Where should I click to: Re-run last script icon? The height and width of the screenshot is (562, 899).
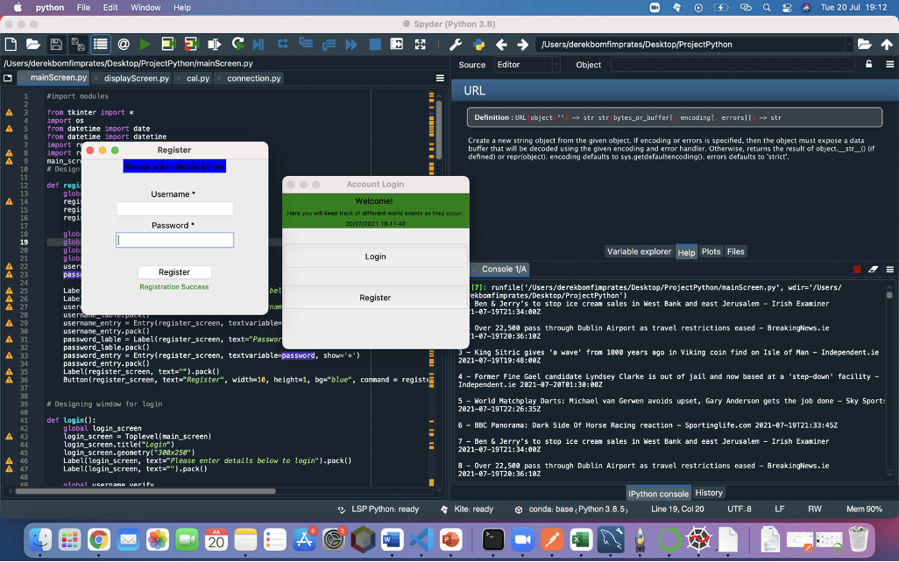pos(237,44)
